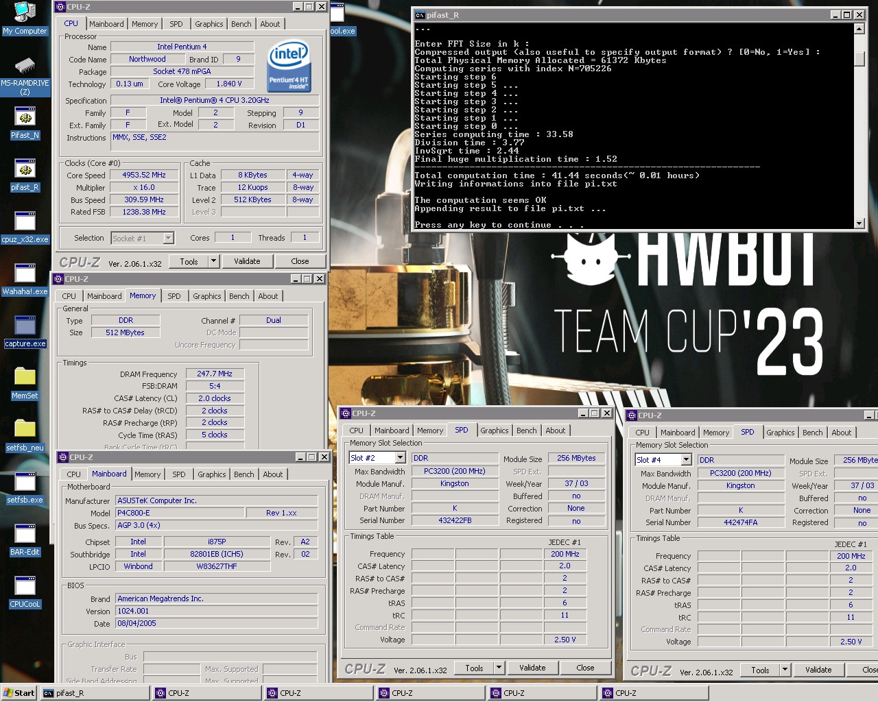Viewport: 878px width, 702px height.
Task: Click the pifast_R console title bar icon
Action: point(420,14)
